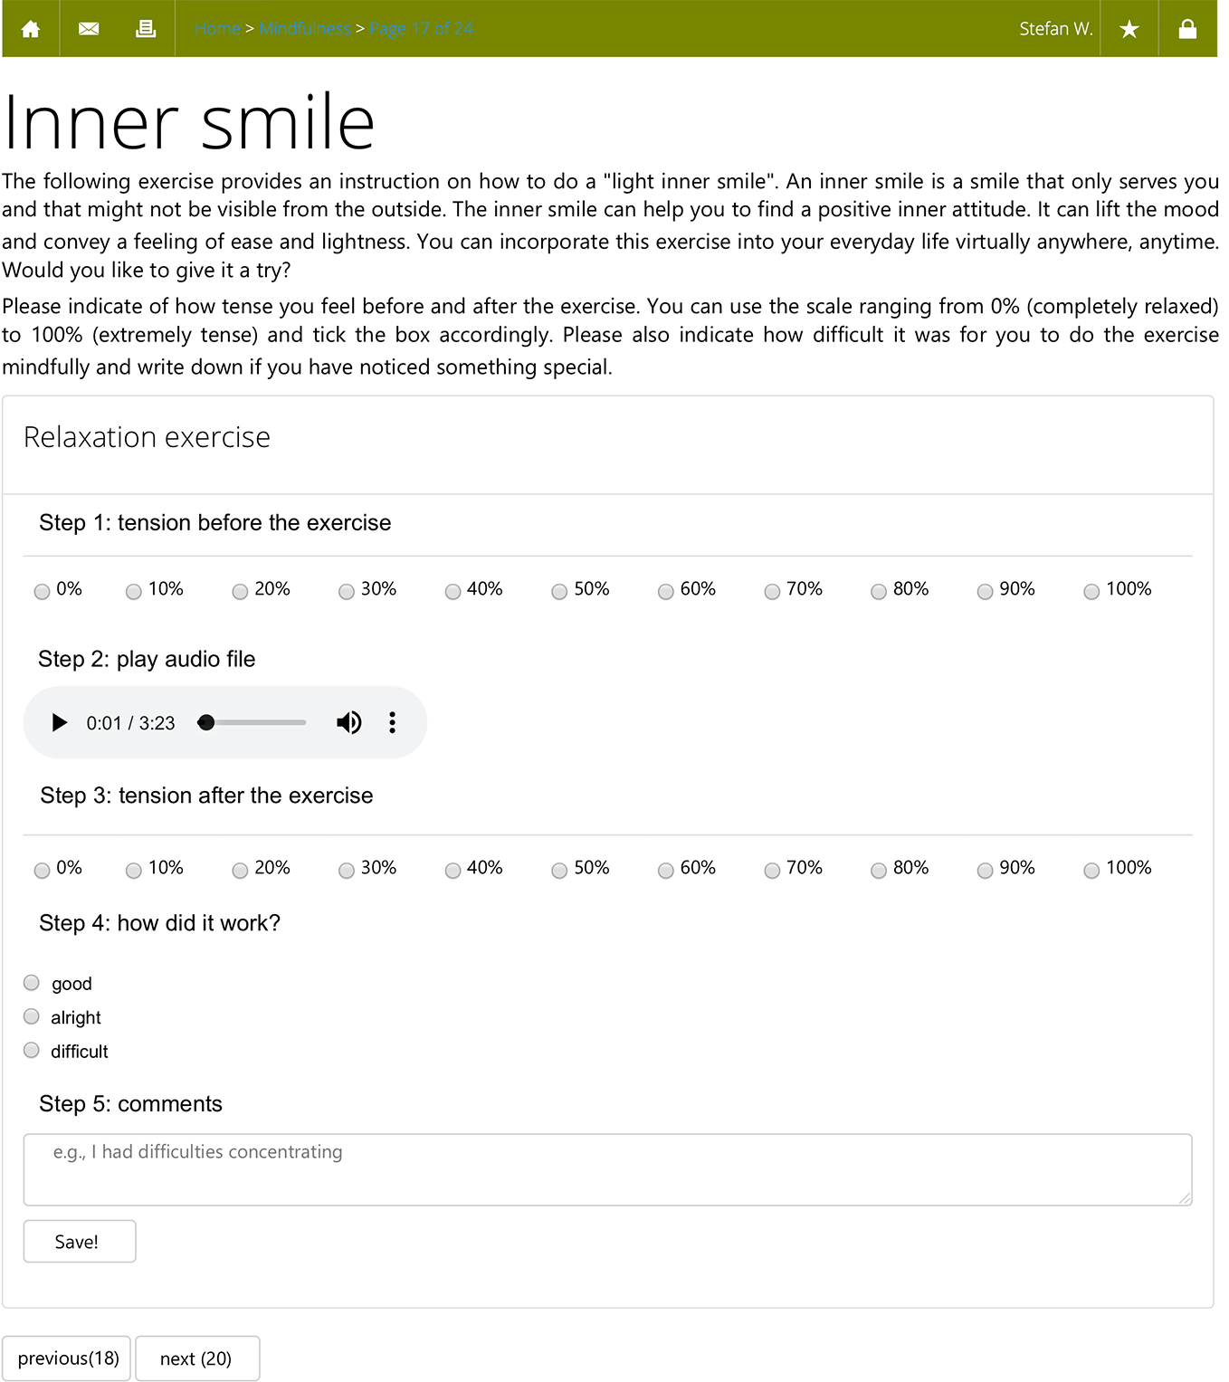Mute the audio with the speaker icon

point(348,722)
